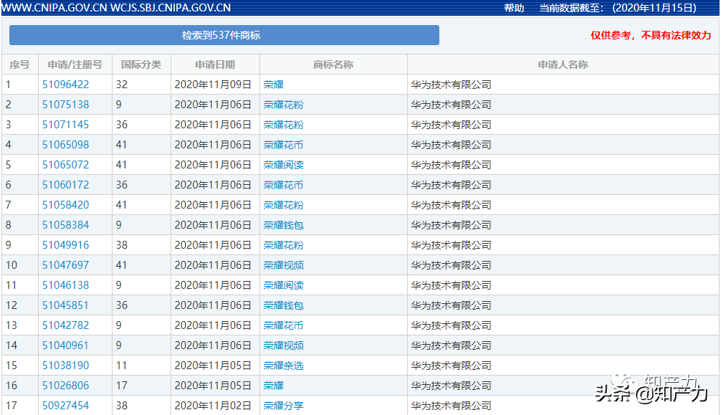Screen dimensions: 721x415
Task: Open trademark 荣耀视频 in row 14
Action: coord(283,345)
